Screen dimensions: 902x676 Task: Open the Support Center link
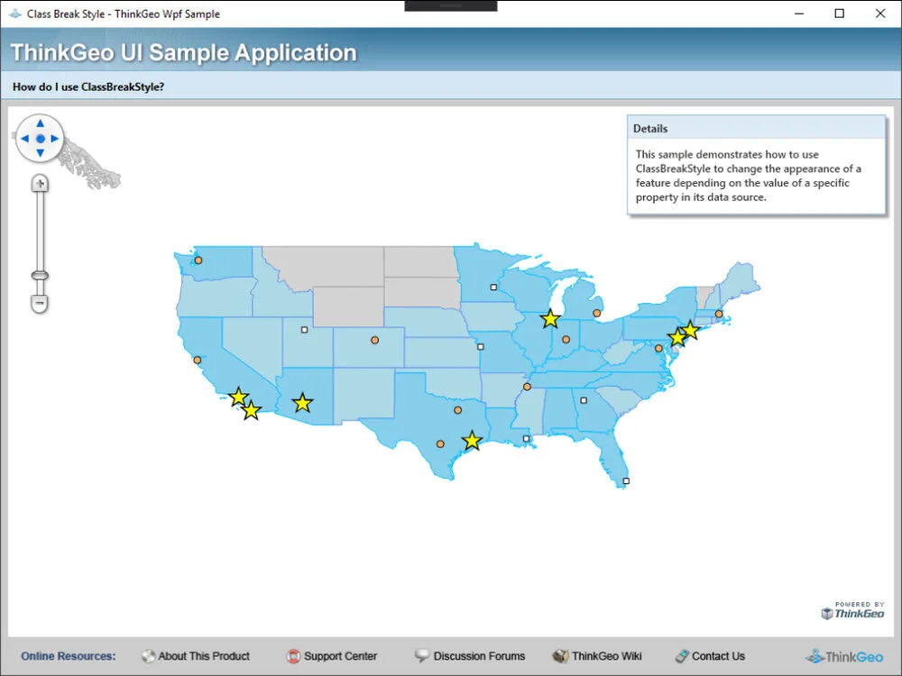tap(332, 656)
